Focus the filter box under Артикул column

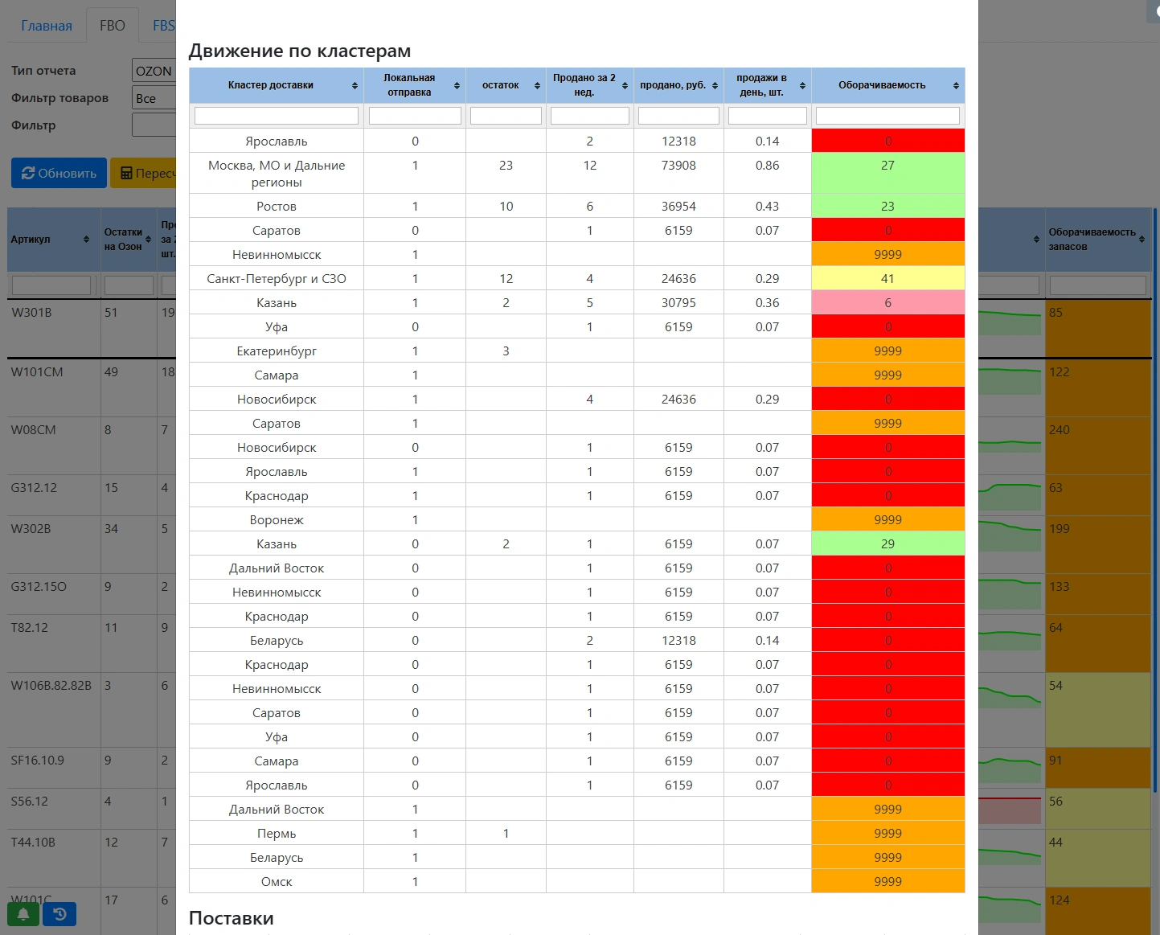51,285
